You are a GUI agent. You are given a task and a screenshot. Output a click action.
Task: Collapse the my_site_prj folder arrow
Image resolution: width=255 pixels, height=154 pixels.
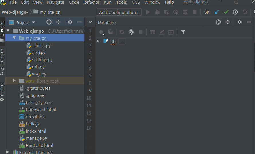pyautogui.click(x=14, y=38)
